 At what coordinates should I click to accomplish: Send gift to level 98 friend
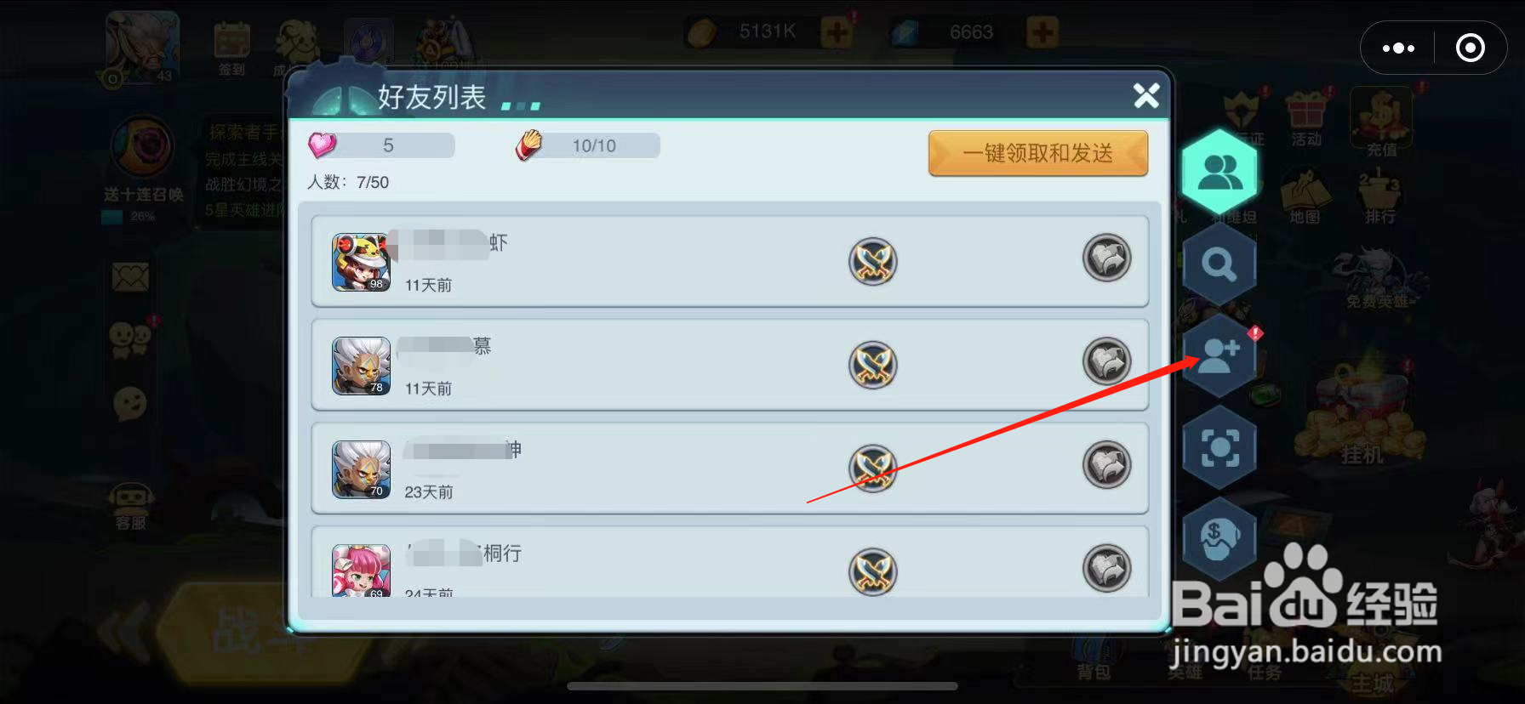click(1106, 258)
